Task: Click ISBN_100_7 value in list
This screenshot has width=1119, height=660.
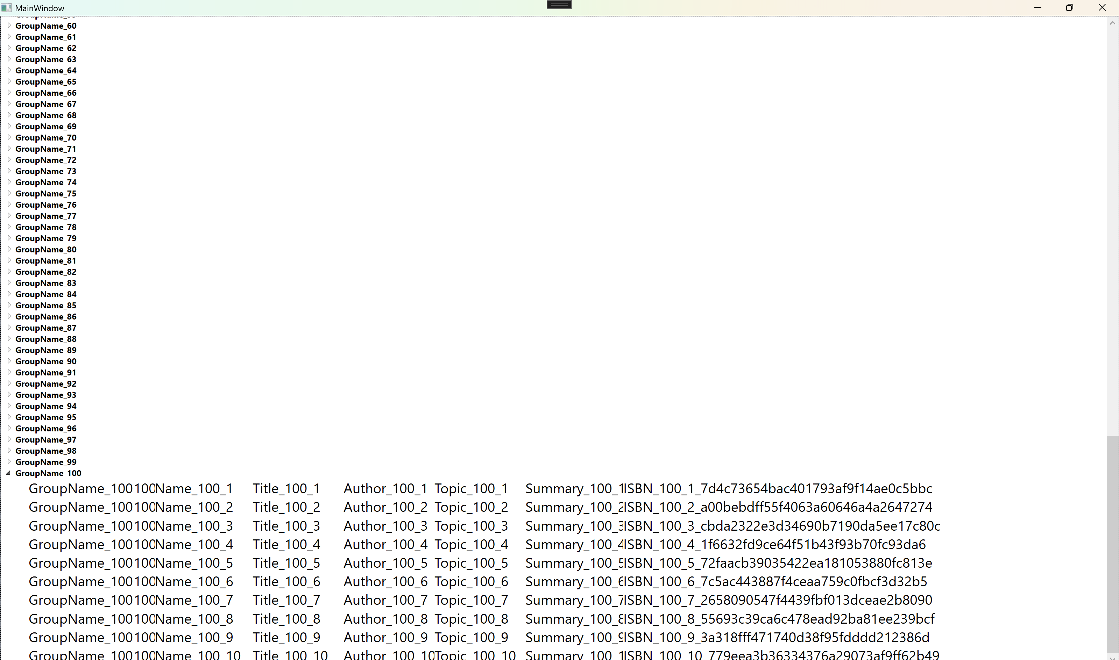Action: point(778,601)
